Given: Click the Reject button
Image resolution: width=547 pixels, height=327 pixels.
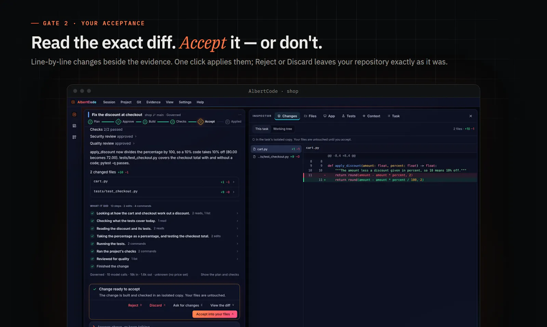Looking at the screenshot, I should click(135, 305).
